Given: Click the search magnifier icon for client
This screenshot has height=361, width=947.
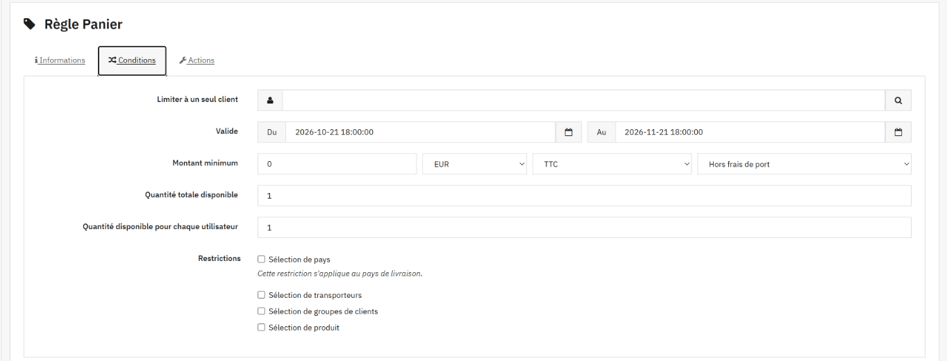Looking at the screenshot, I should (x=898, y=100).
